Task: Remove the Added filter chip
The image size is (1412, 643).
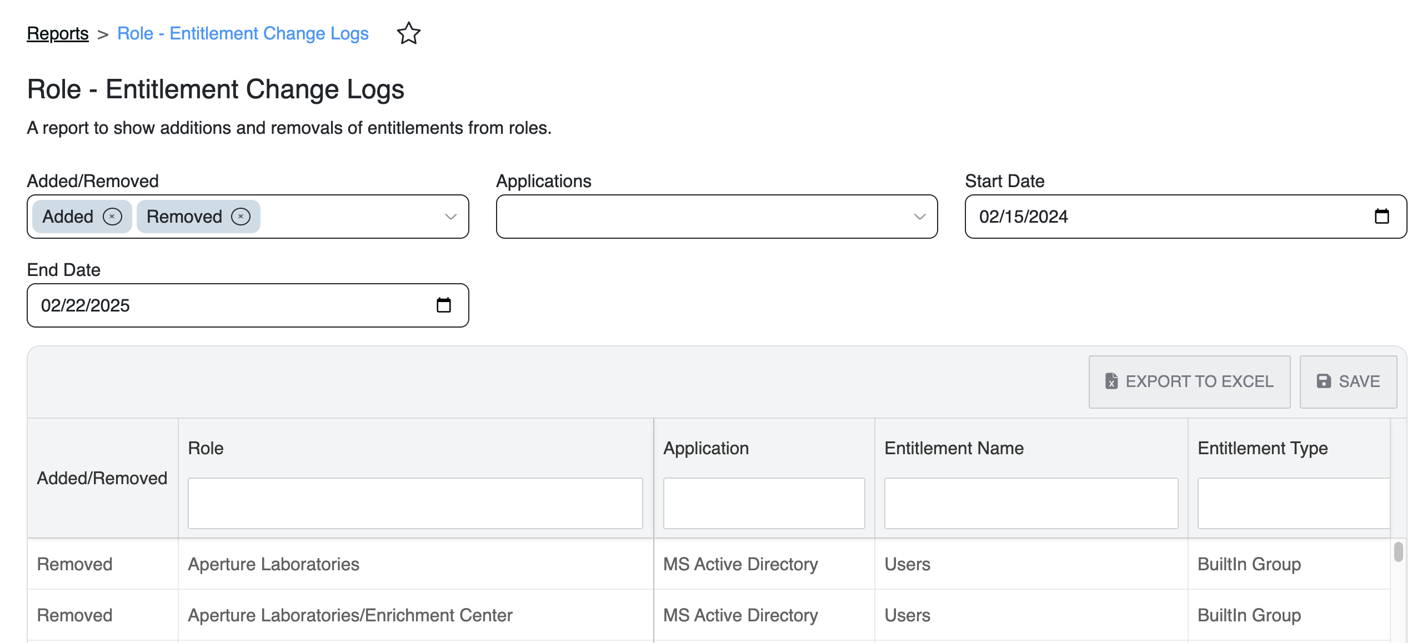Action: click(x=112, y=217)
